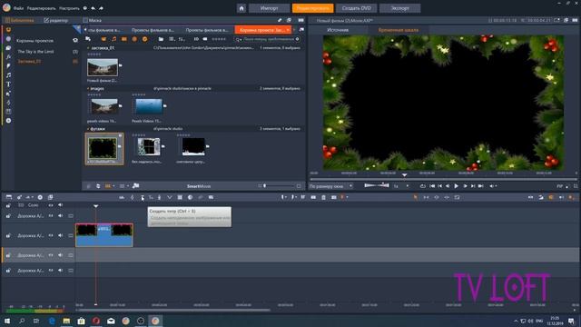
Task: Select The Sky is the Limit project bin
Action: point(35,52)
